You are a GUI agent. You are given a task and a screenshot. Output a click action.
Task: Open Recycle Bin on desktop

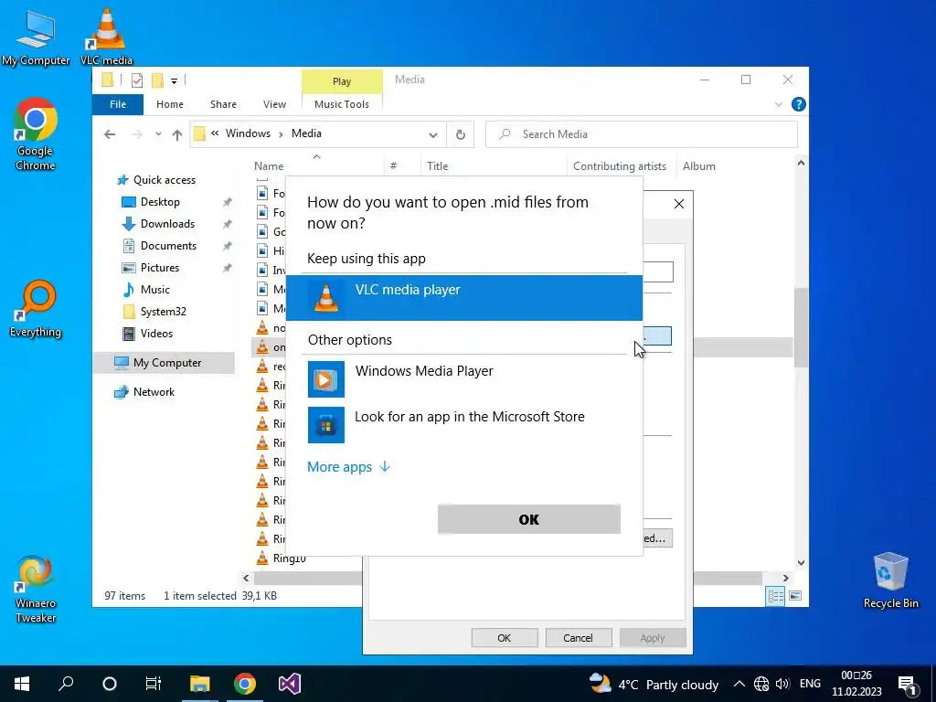click(890, 580)
